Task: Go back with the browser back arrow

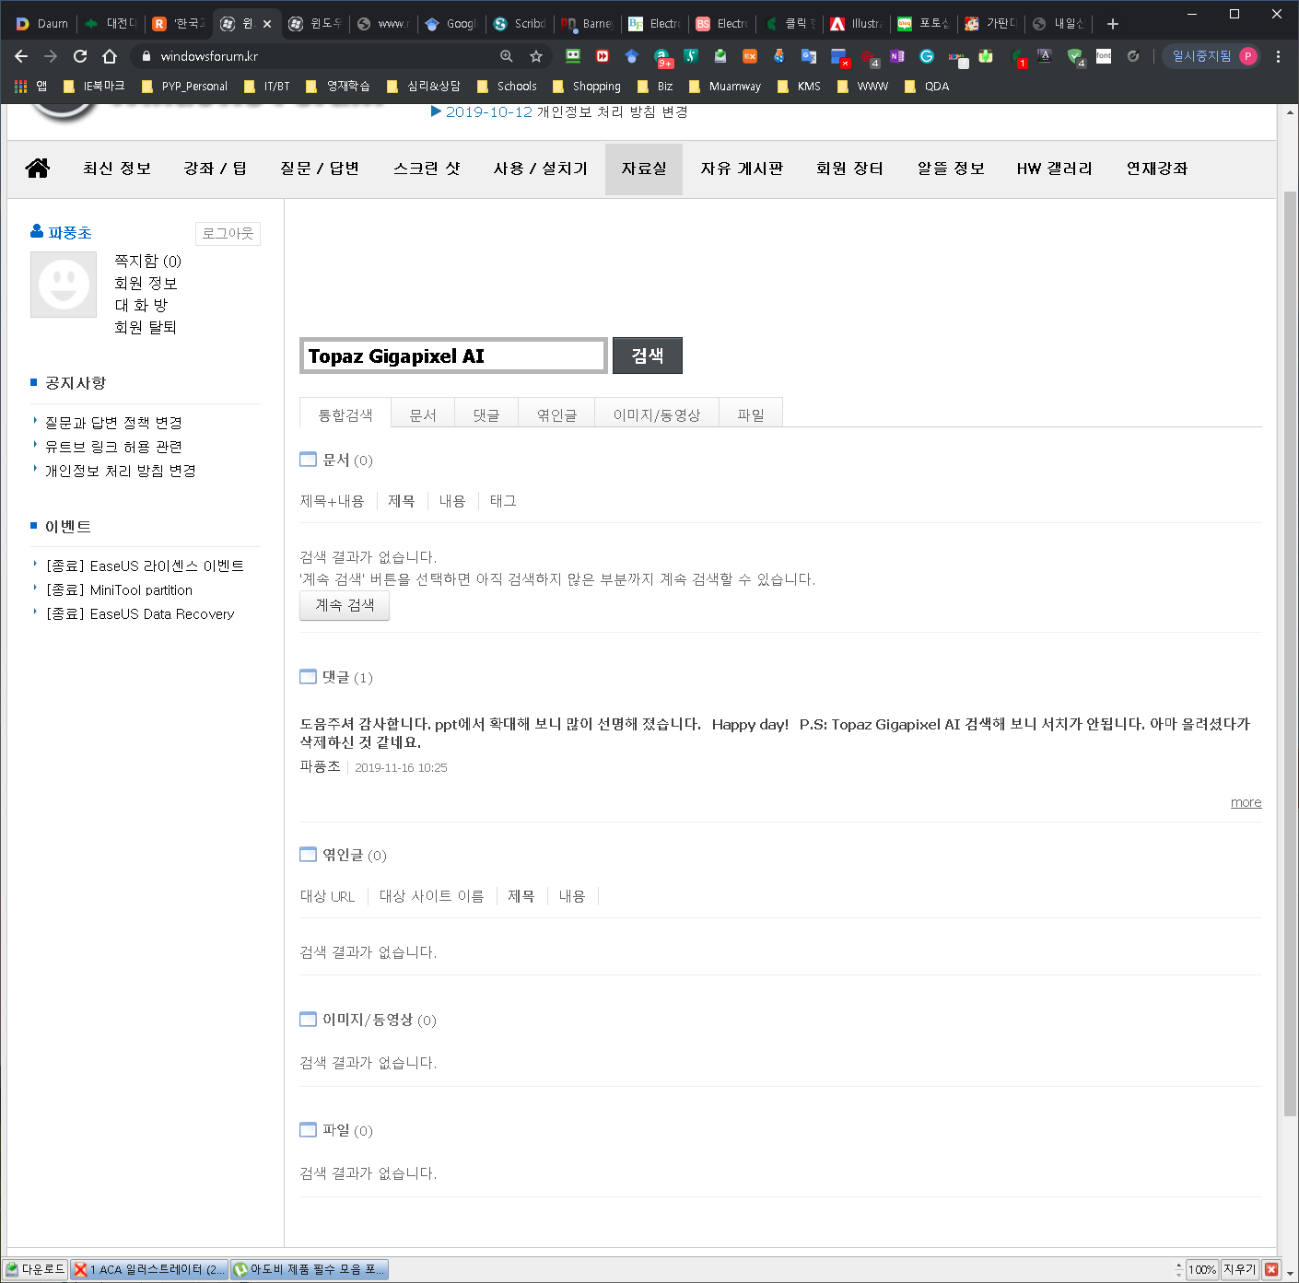Action: [x=21, y=56]
